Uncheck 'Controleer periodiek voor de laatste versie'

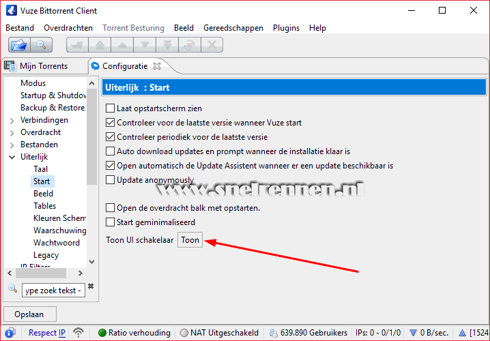tap(110, 137)
